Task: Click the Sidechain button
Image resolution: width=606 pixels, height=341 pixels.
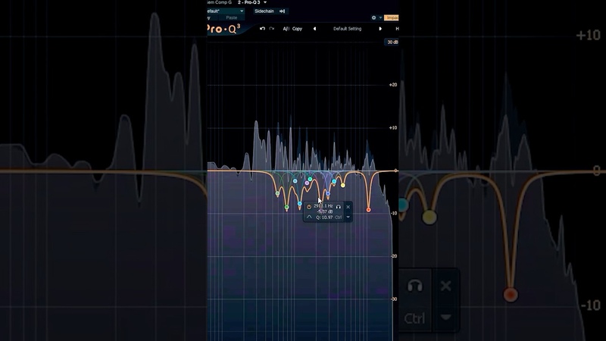Action: (264, 11)
